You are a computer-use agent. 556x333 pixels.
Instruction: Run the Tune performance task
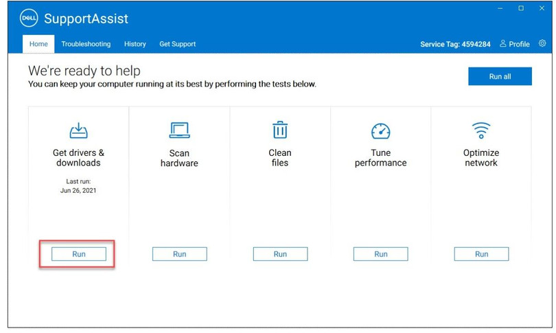pyautogui.click(x=380, y=254)
